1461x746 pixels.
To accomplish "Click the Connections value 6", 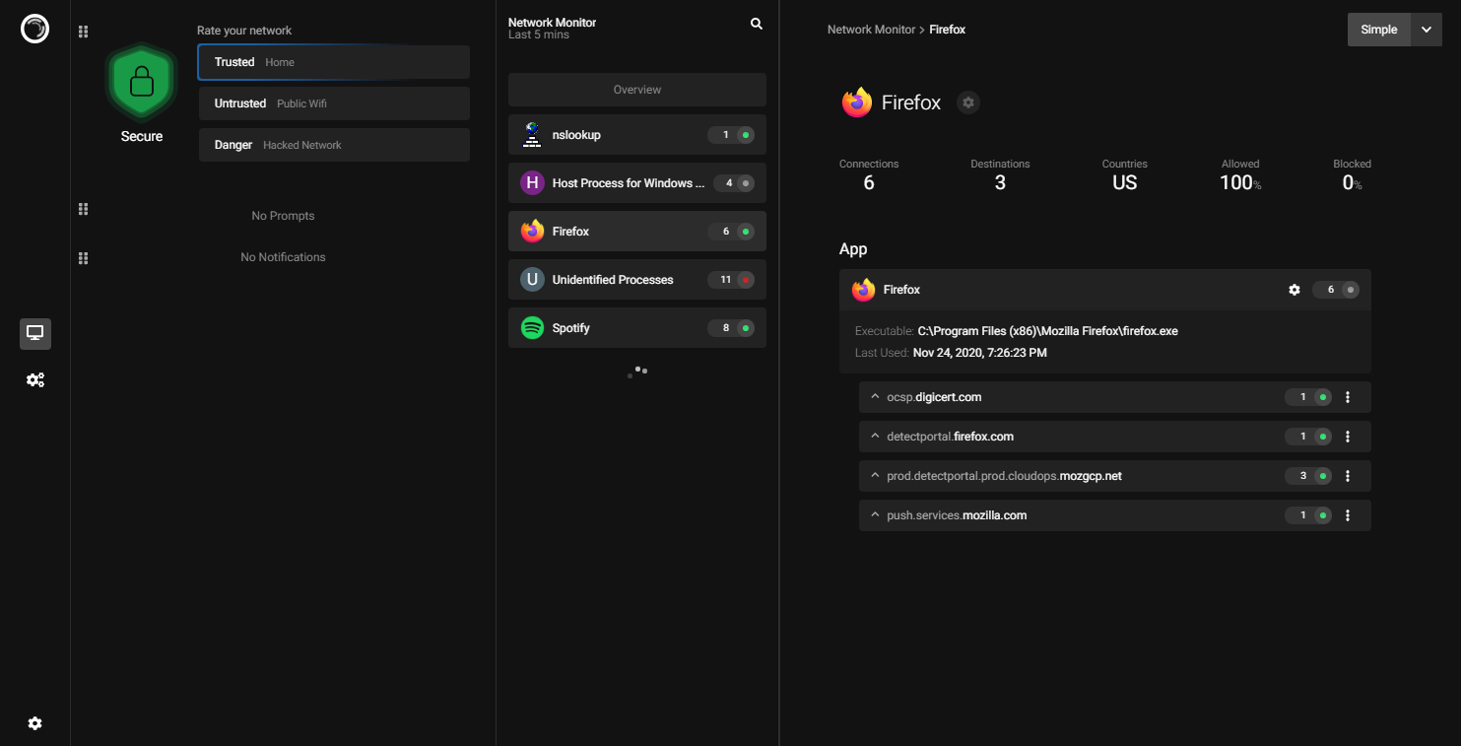I will pos(869,183).
